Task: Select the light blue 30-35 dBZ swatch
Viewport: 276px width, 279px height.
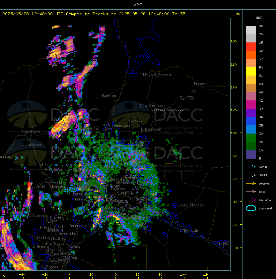Action: pos(251,129)
